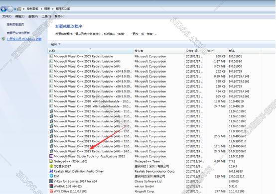Sort list by 大小 column header
The height and width of the screenshot is (194, 276).
[216, 51]
